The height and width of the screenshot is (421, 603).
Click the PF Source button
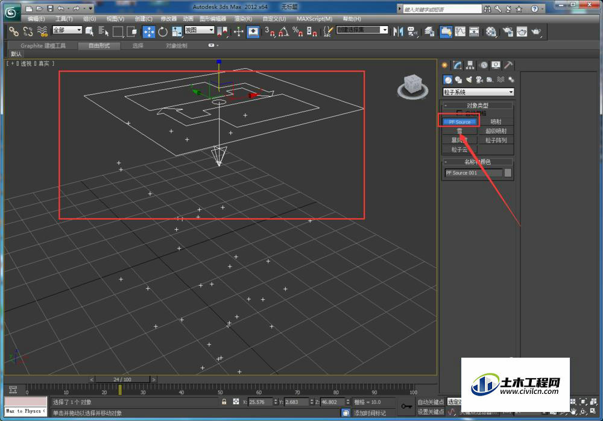[x=459, y=122]
